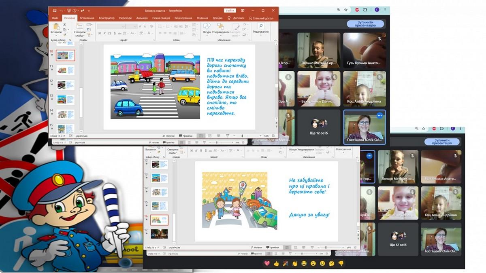
Task: Click Зупинити презентацію in the upper Meet window
Action: coord(365,24)
